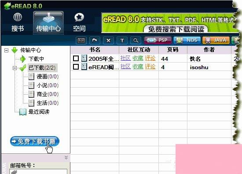This screenshot has height=174, width=242.
Task: Click the magnifier search toolbar icon
Action: [x=136, y=41]
